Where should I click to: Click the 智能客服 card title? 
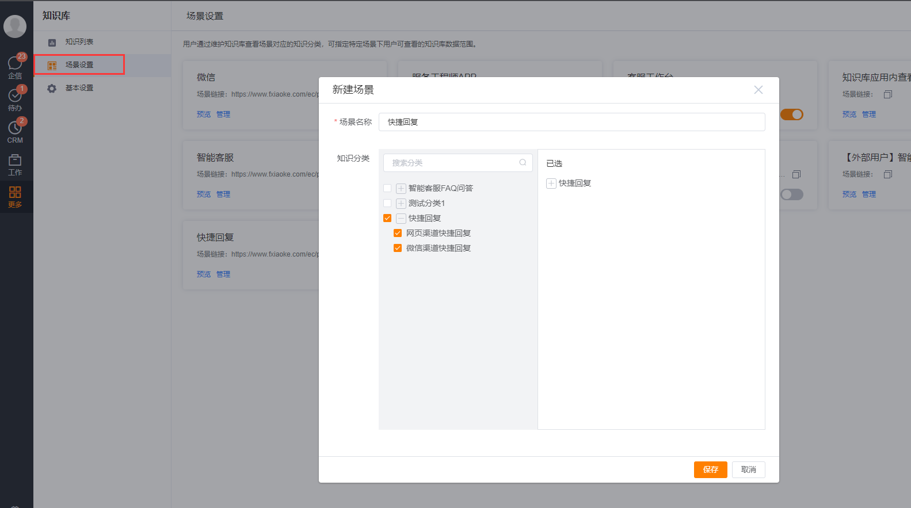tap(215, 158)
